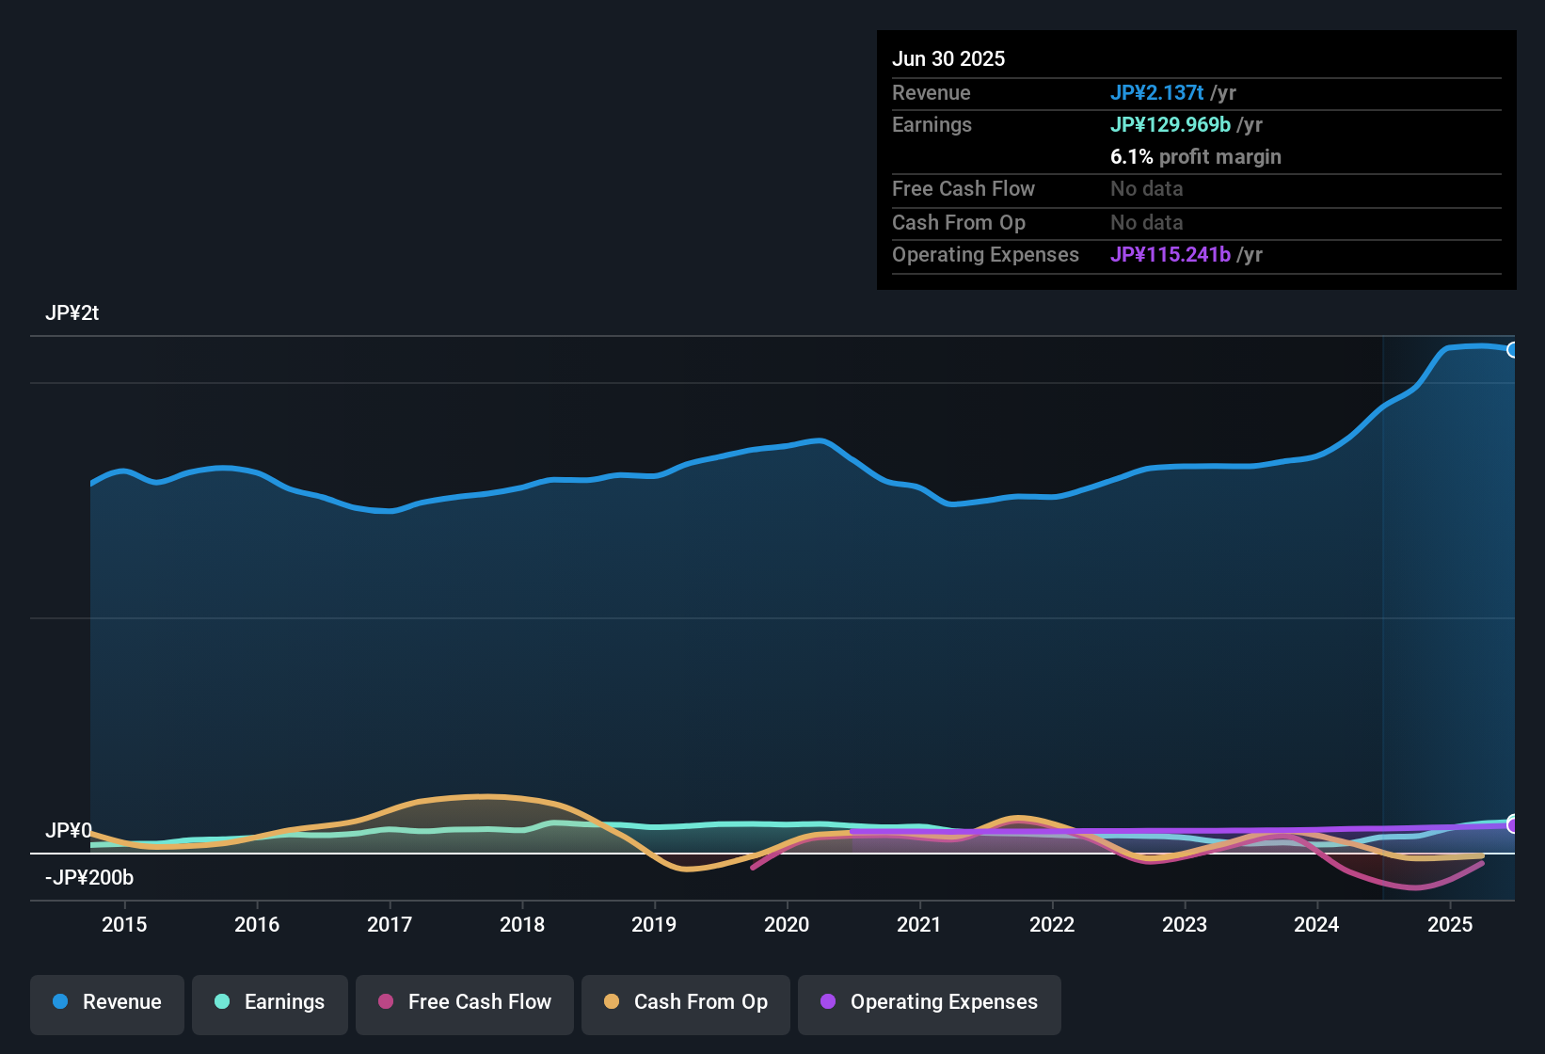The image size is (1545, 1054).
Task: Click the pink Free Cash Flow legend dot
Action: [x=385, y=1002]
